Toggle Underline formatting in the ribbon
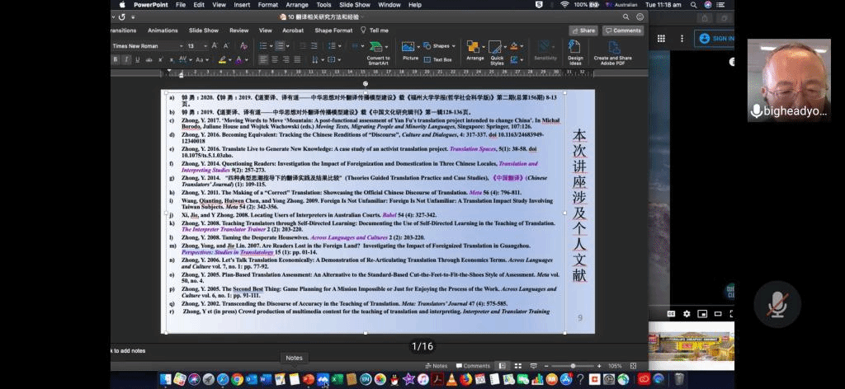The height and width of the screenshot is (389, 845). click(x=138, y=59)
